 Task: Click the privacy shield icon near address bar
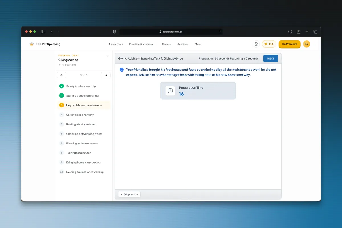click(114, 32)
